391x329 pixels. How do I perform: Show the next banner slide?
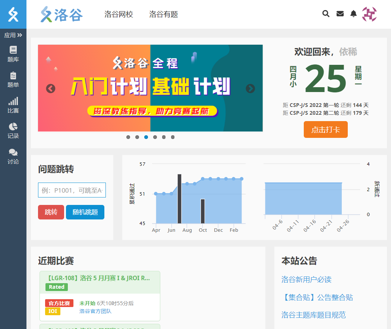(x=250, y=88)
